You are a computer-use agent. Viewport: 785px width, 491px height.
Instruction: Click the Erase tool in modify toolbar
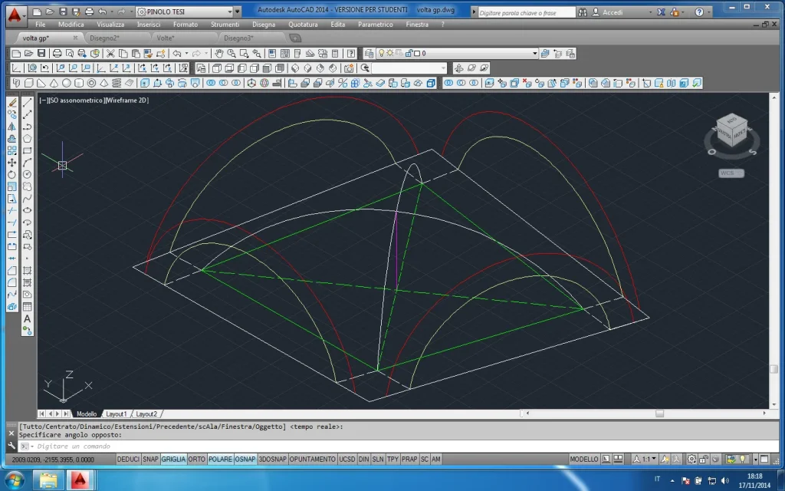click(x=12, y=102)
